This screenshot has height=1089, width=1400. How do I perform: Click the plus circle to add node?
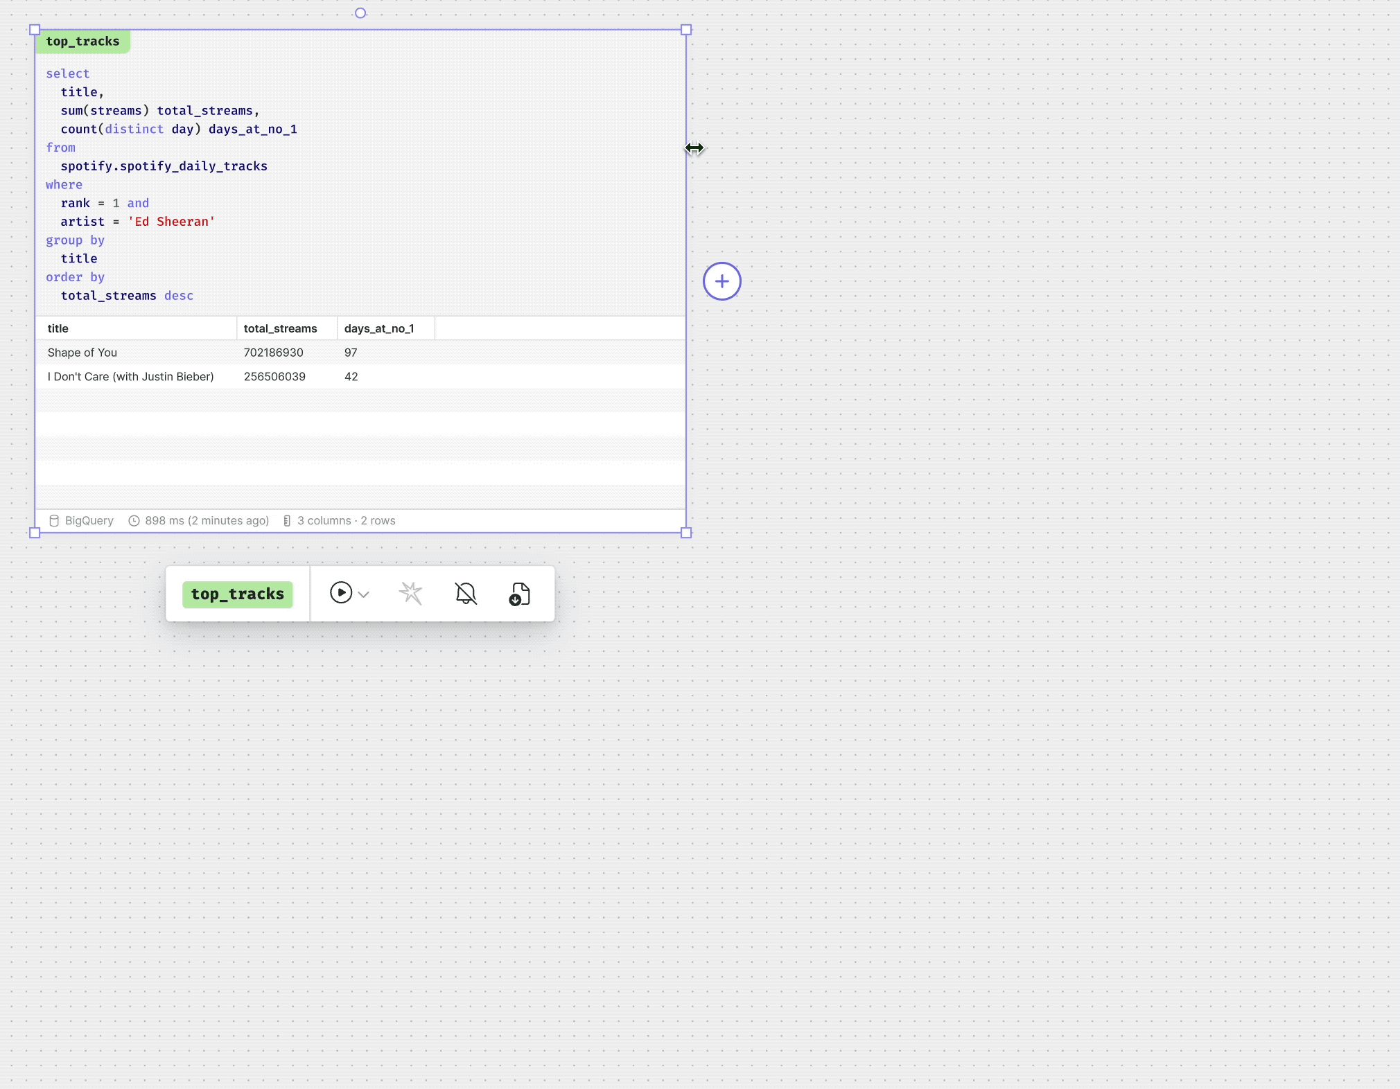click(722, 281)
